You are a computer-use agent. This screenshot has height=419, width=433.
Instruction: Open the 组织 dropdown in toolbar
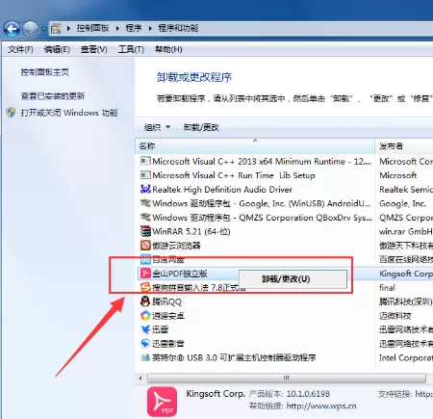coord(157,127)
